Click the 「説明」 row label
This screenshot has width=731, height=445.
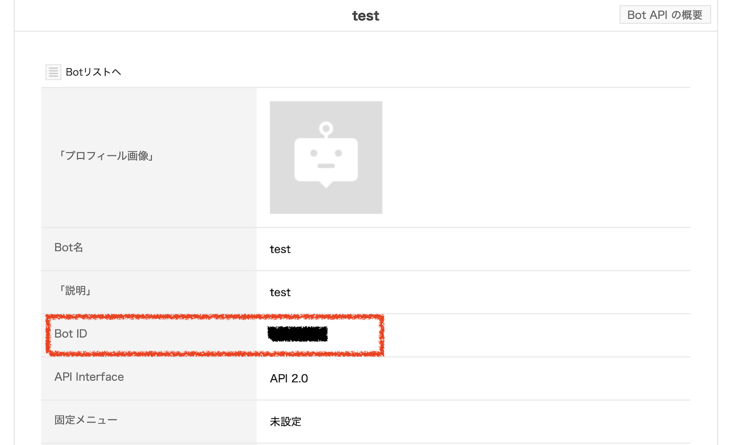[75, 291]
